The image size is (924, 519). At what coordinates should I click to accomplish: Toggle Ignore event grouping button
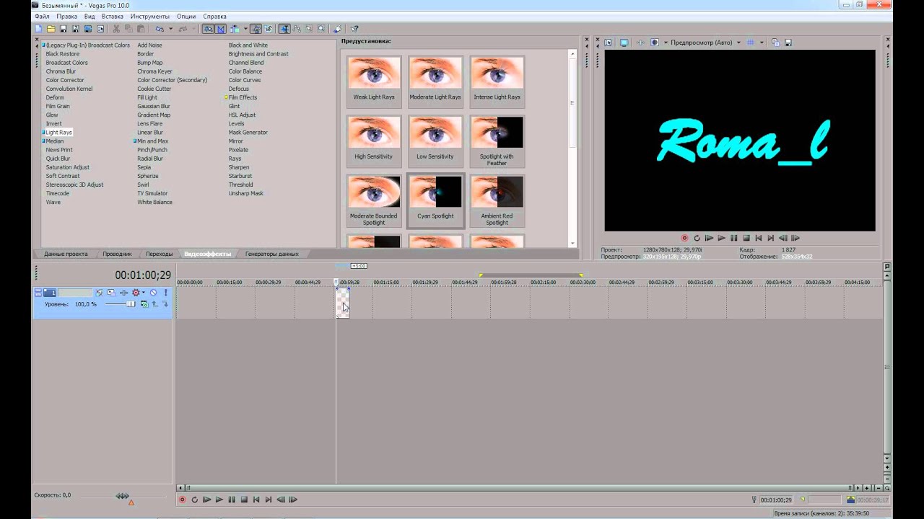[269, 29]
